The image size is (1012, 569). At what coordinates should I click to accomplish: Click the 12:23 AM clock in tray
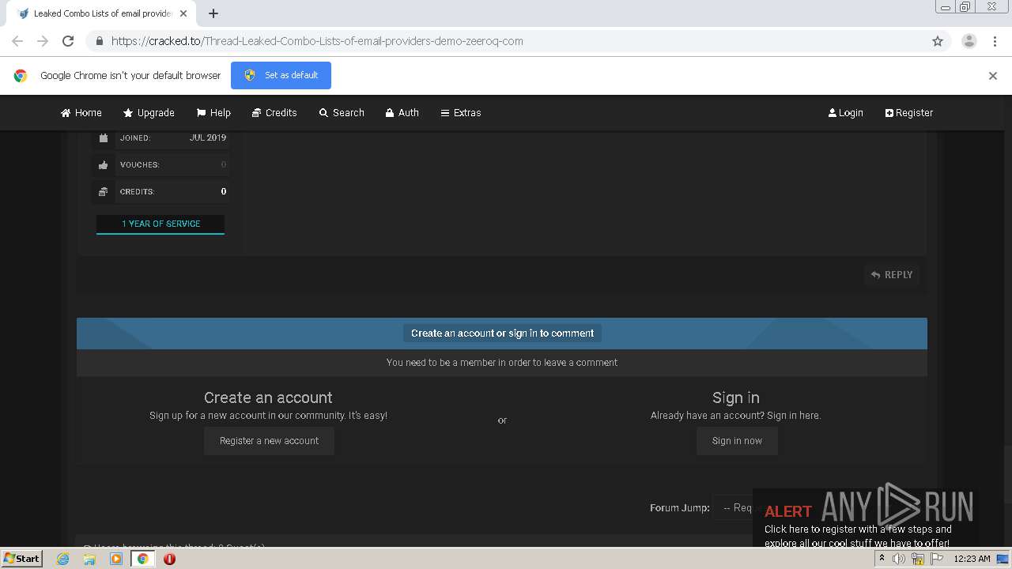[972, 559]
